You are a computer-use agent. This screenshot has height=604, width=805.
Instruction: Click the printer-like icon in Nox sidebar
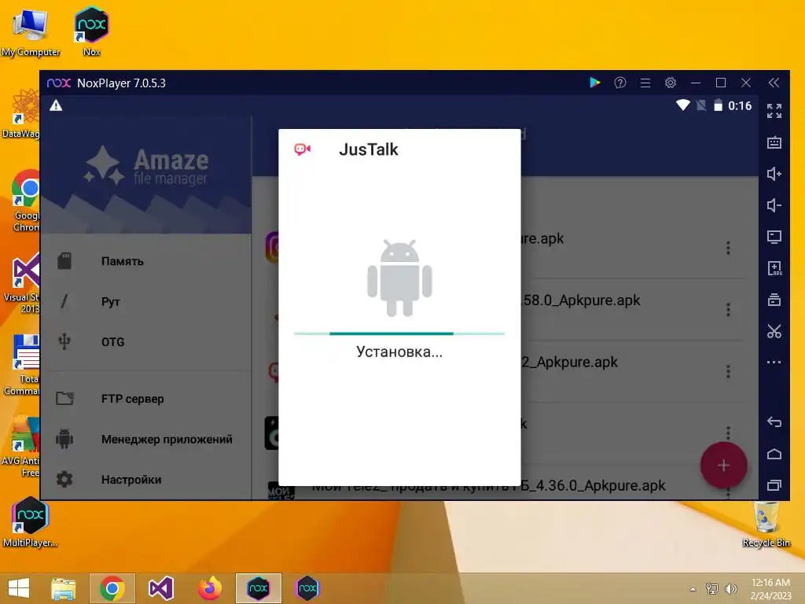[x=774, y=300]
